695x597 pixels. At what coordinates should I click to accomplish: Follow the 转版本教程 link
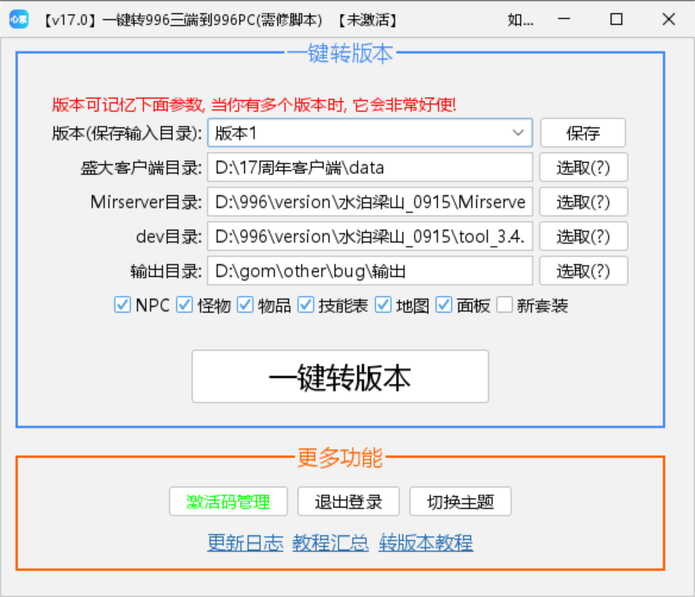click(x=426, y=543)
